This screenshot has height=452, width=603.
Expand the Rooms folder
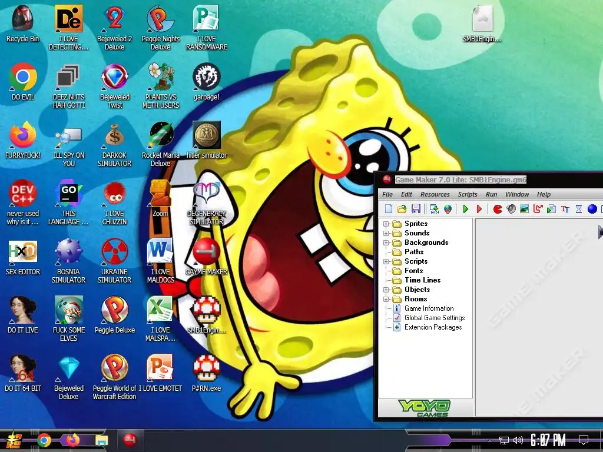386,299
